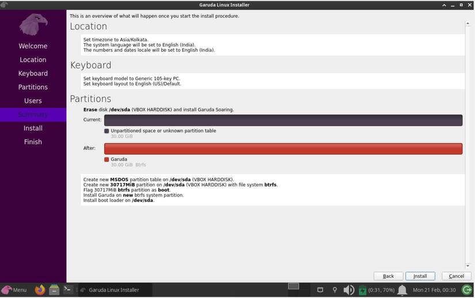The image size is (475, 298).
Task: Open the file manager taskbar icon
Action: (54, 290)
